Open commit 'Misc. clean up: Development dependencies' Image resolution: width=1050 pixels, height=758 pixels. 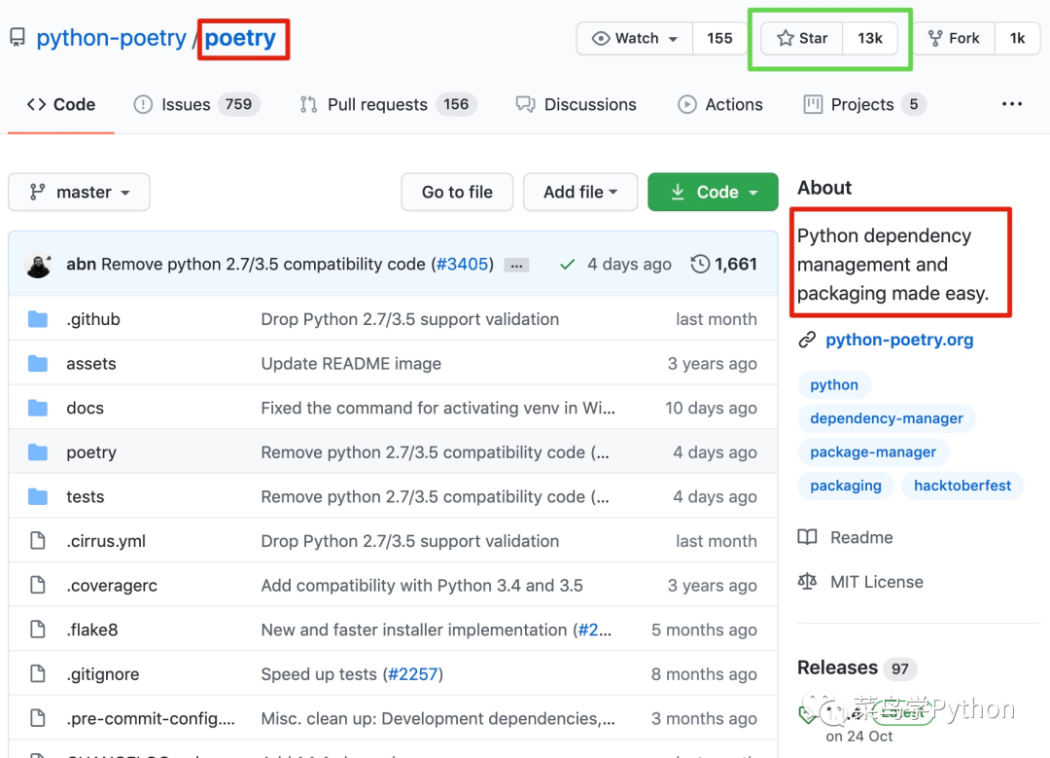(437, 718)
